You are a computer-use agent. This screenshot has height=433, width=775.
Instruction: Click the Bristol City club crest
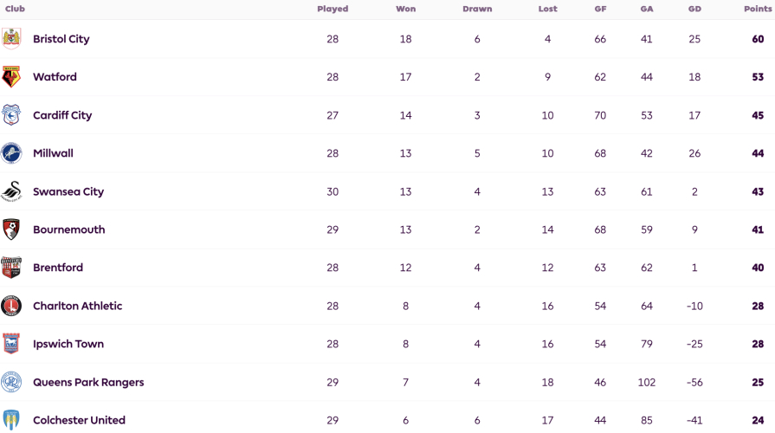[11, 39]
